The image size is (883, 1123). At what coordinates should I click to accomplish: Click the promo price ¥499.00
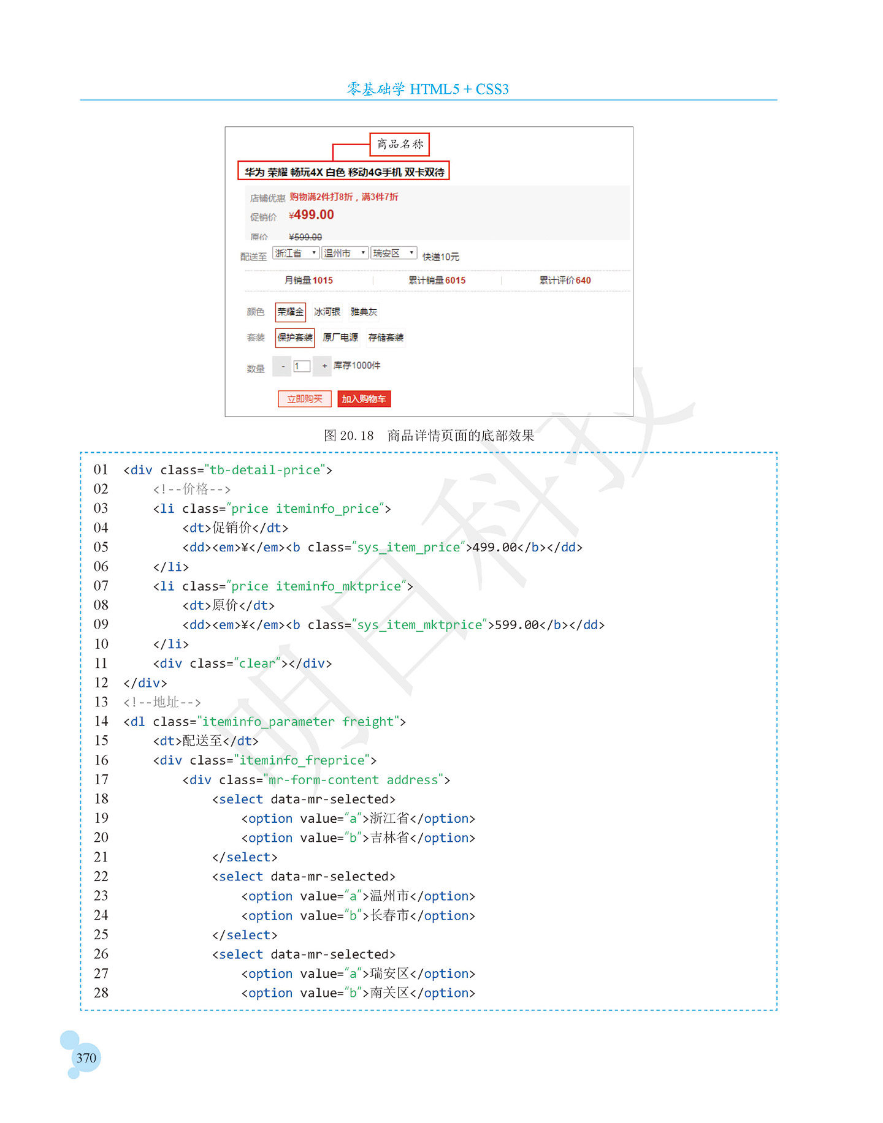[312, 215]
